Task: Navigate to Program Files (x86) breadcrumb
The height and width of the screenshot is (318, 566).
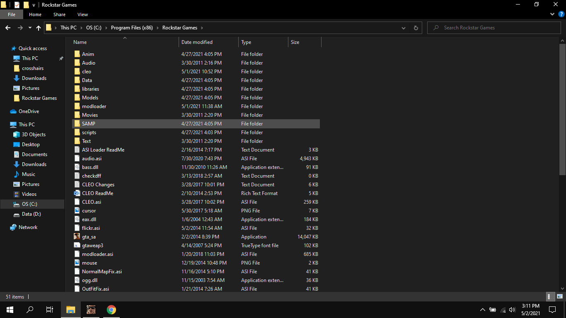Action: coord(132,28)
